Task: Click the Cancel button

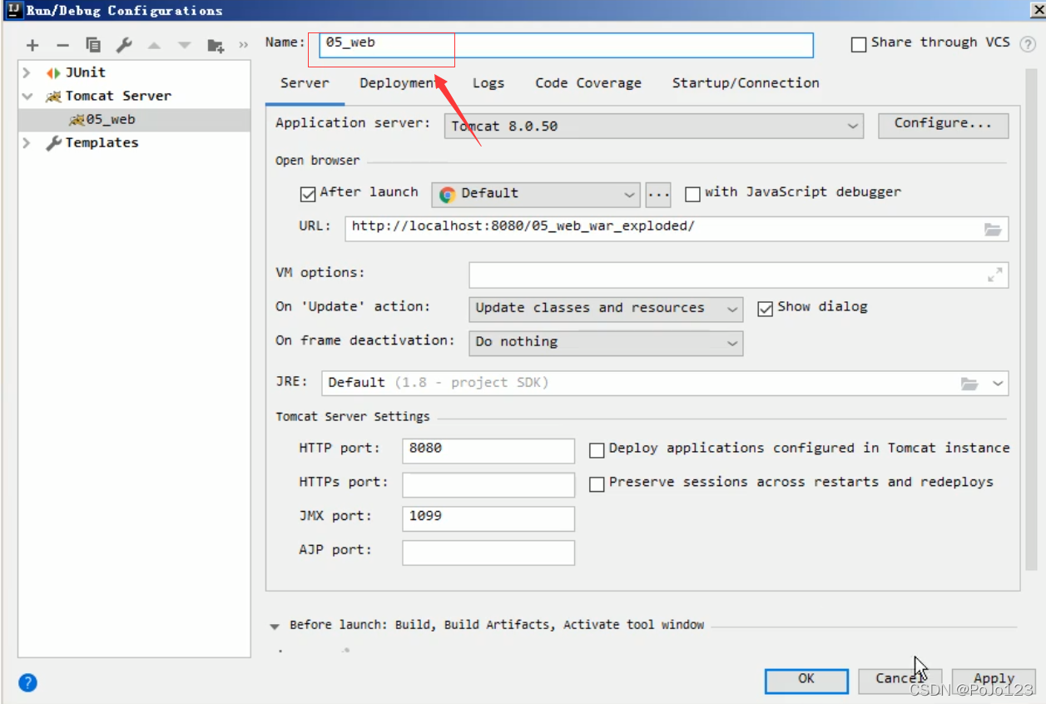Action: coord(900,680)
